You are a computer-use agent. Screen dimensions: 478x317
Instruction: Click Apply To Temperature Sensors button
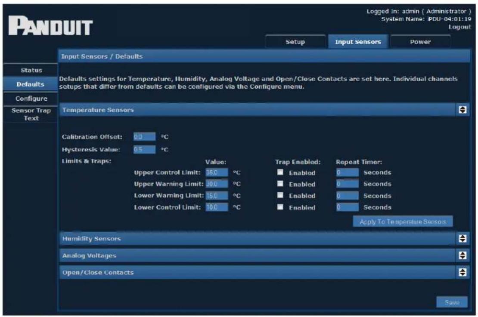pos(403,222)
